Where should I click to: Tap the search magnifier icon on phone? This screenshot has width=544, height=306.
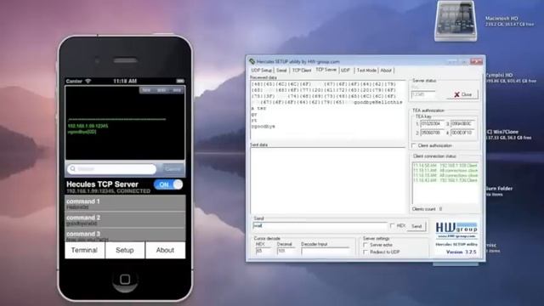pyautogui.click(x=72, y=169)
